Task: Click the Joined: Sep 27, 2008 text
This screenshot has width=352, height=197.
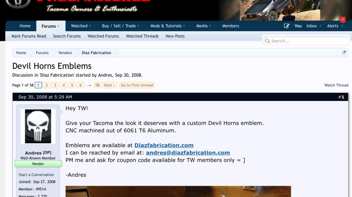Action: click(37, 182)
